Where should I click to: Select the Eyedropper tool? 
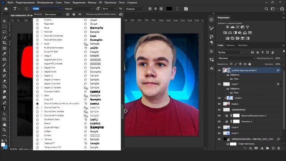coord(4,54)
